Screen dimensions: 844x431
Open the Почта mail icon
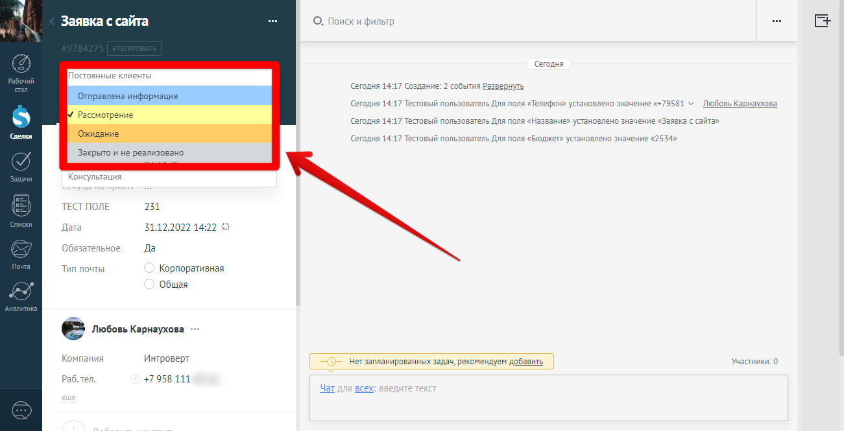tap(21, 249)
